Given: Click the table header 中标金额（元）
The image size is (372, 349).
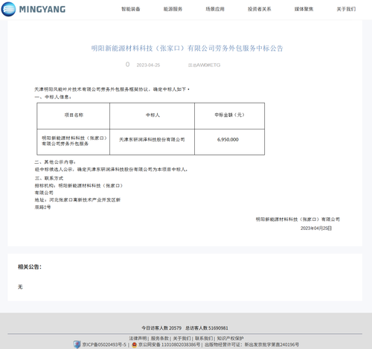Looking at the screenshot, I should click(229, 115).
